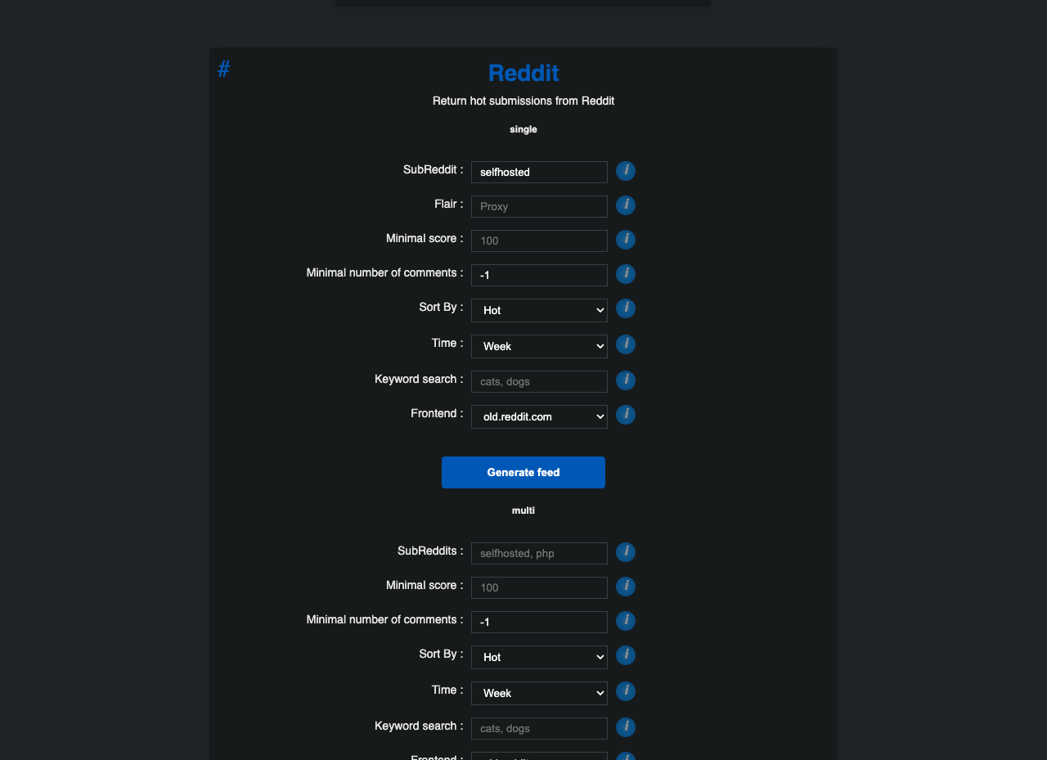Click the info icon next to multi SubReddits field

tap(626, 552)
